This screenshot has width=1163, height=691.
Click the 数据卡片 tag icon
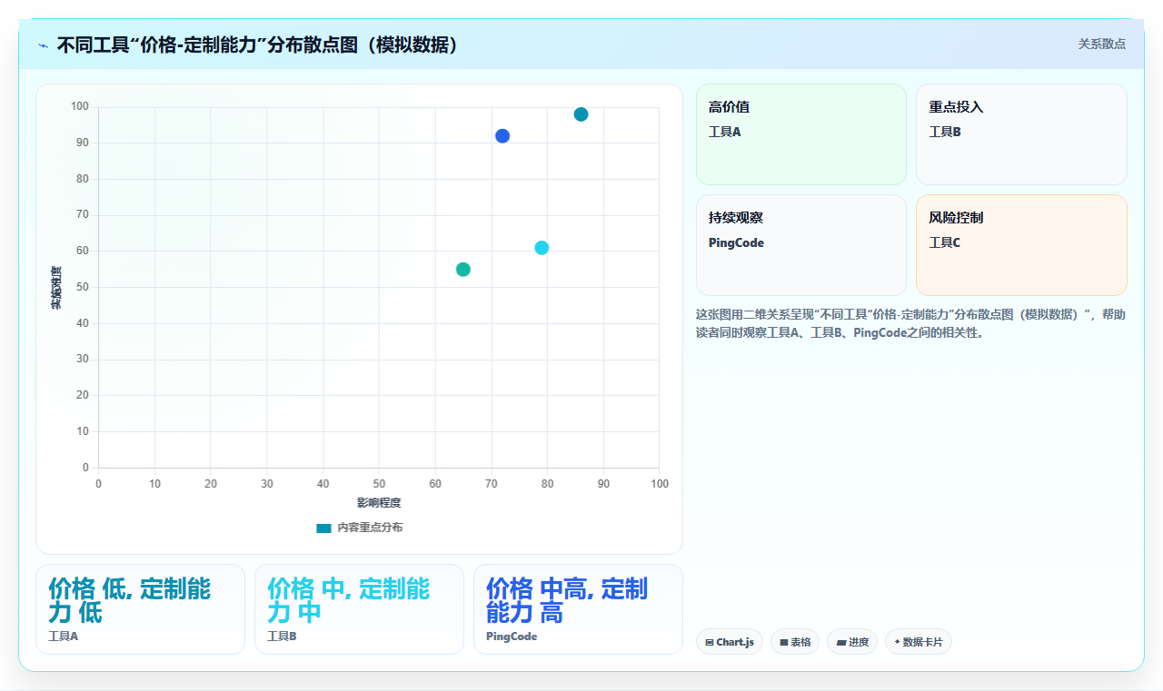click(x=898, y=642)
